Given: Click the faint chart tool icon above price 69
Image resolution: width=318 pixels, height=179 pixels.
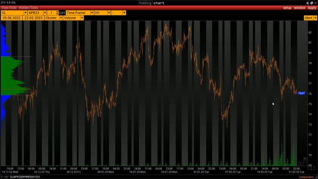Looking at the screenshot, I should 305,159.
